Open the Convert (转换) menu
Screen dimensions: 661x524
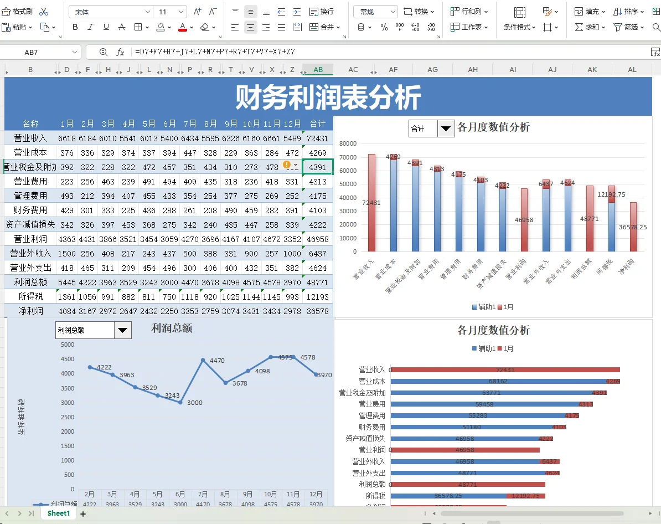pyautogui.click(x=419, y=12)
